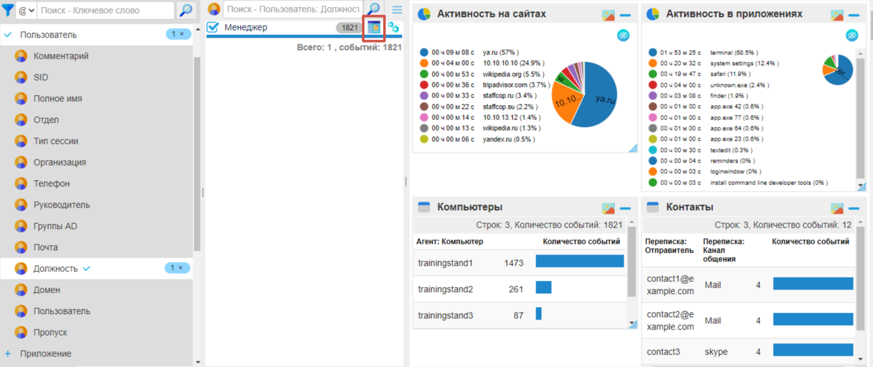Image resolution: width=873 pixels, height=367 pixels.
Task: Open dashboard report icon for Менеджер
Action: coord(374,28)
